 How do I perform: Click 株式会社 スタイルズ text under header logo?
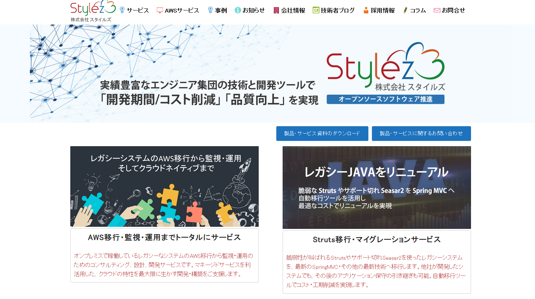[x=91, y=20]
